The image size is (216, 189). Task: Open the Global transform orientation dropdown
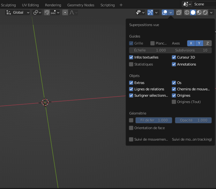[18, 12]
